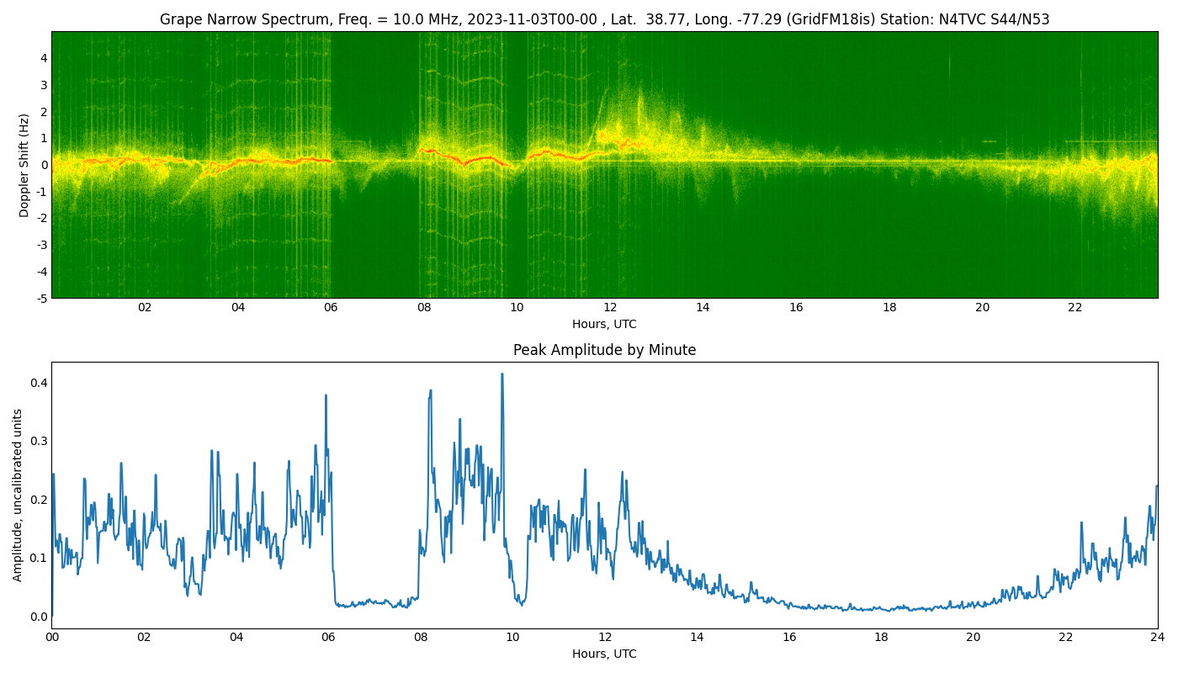The width and height of the screenshot is (1178, 673).
Task: Click the amplitude spike just before hour 06
Action: click(x=326, y=396)
